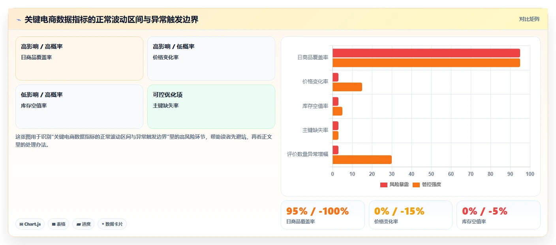Click the 进度 tag chip
Viewport: 556px width, 245px height.
click(x=83, y=224)
